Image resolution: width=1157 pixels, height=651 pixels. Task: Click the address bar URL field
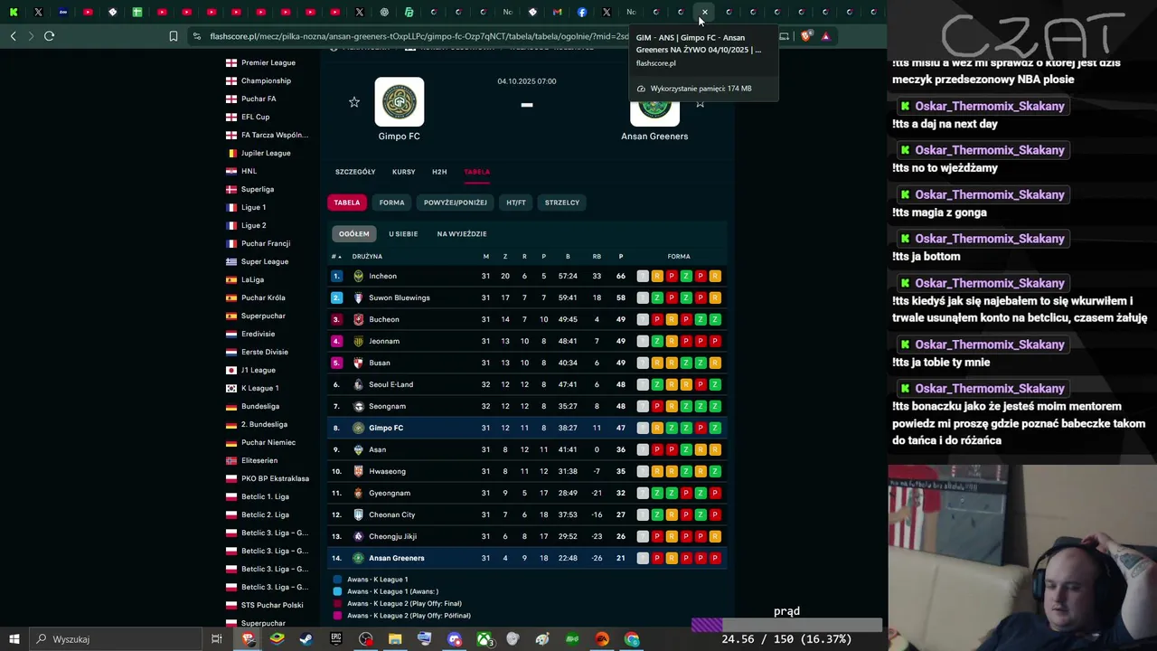[418, 36]
